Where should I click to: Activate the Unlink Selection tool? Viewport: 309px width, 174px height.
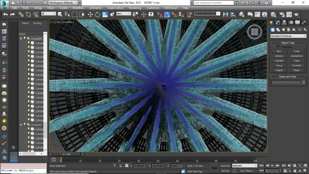click(x=28, y=14)
